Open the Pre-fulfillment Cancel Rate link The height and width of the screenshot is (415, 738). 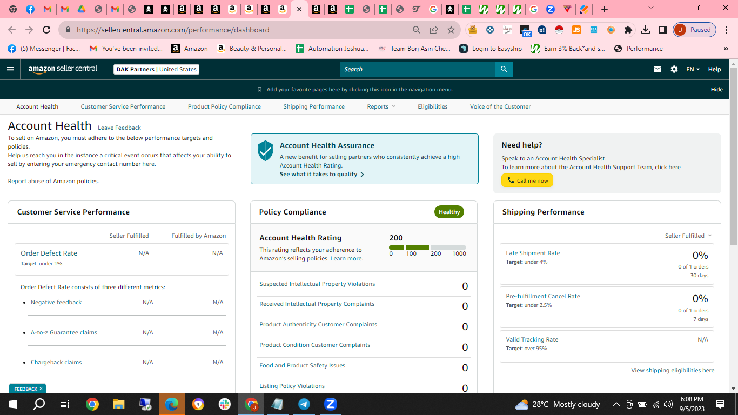[543, 296]
